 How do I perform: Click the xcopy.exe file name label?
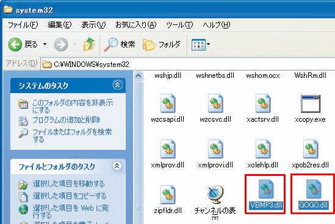tap(310, 119)
